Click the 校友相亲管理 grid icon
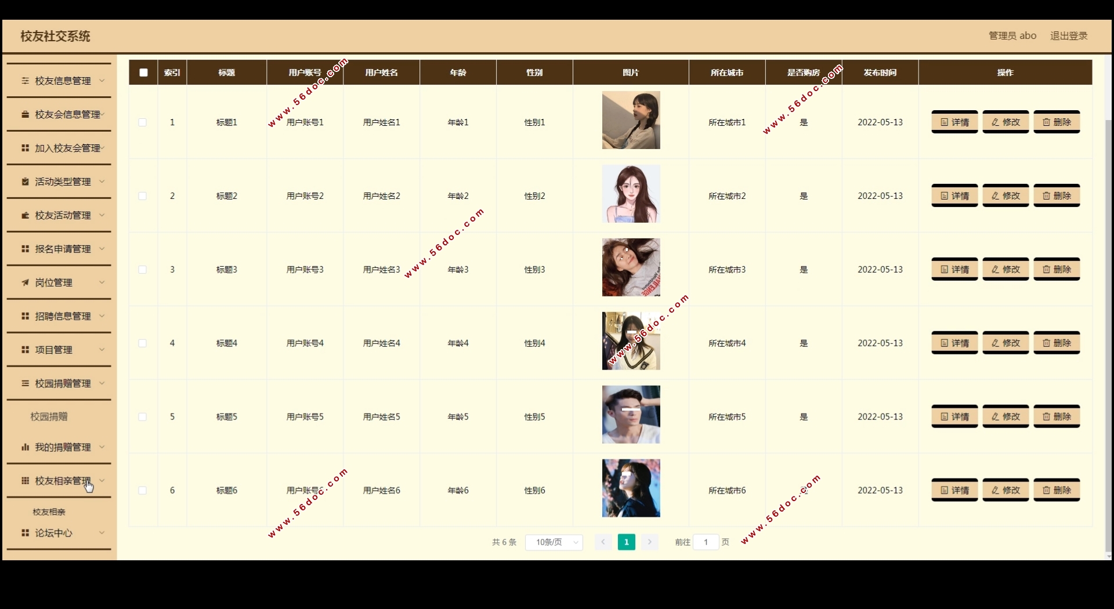Image resolution: width=1114 pixels, height=609 pixels. pos(25,481)
